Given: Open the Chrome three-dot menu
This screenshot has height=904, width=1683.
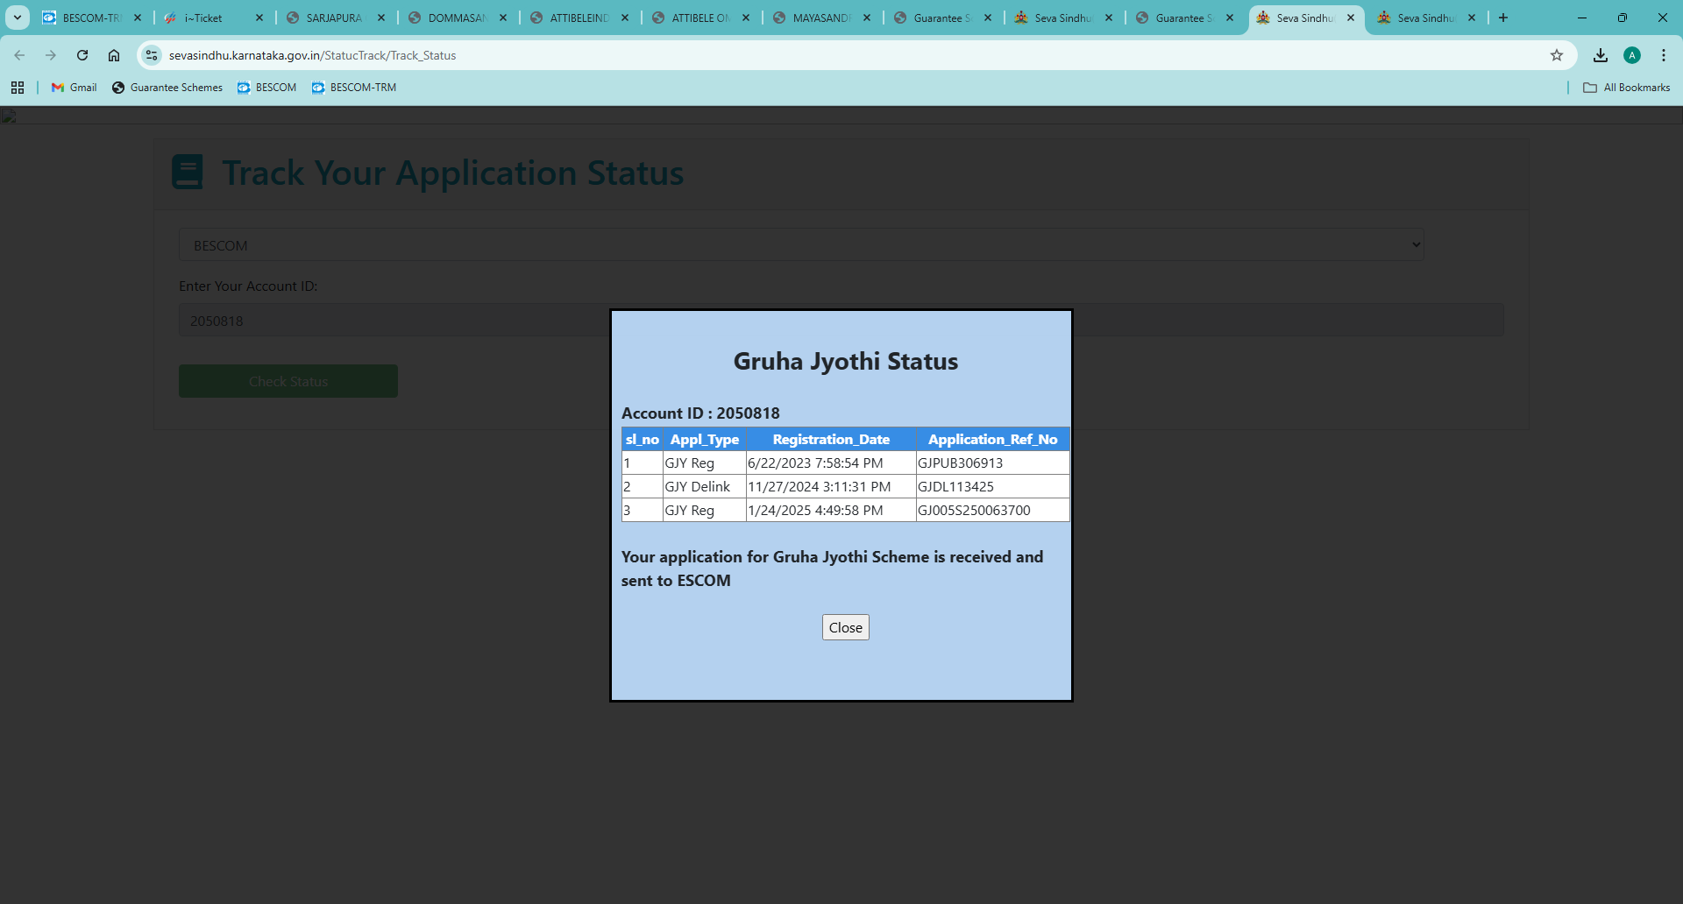Looking at the screenshot, I should pos(1664,55).
